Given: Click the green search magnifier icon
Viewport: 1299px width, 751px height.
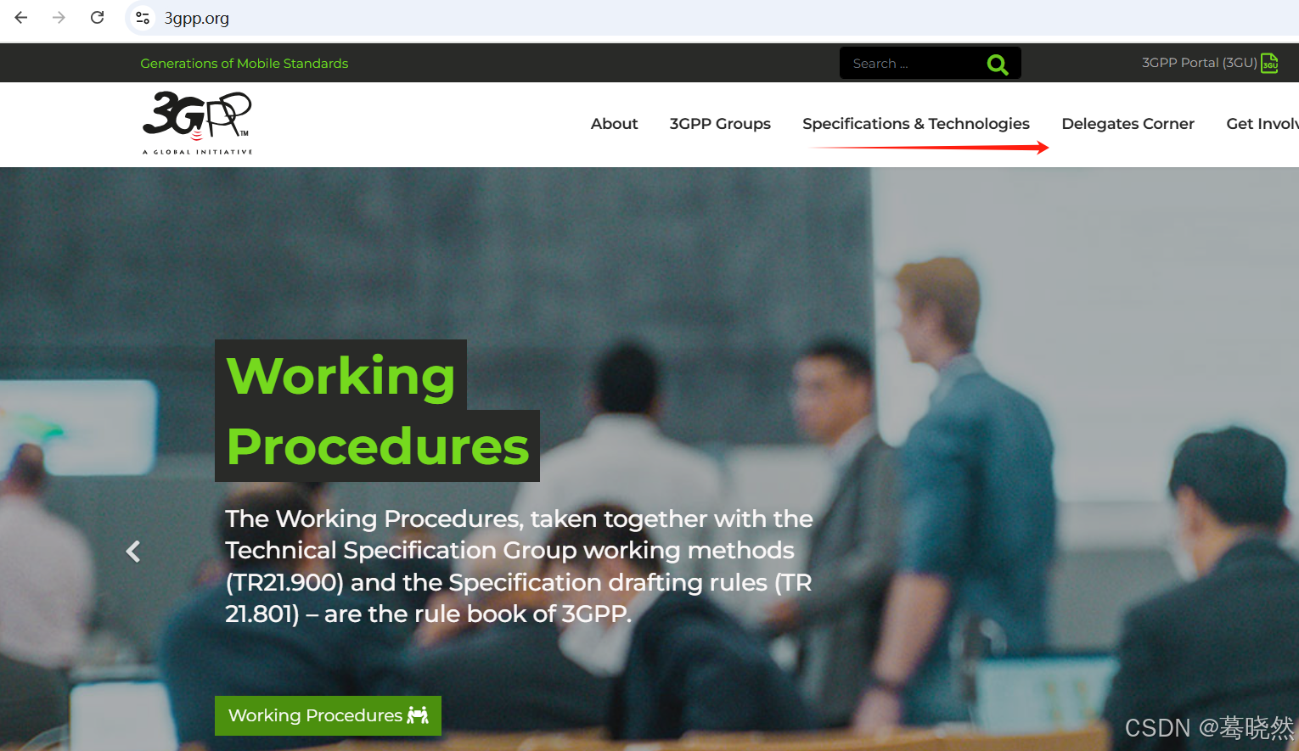Looking at the screenshot, I should [x=998, y=64].
